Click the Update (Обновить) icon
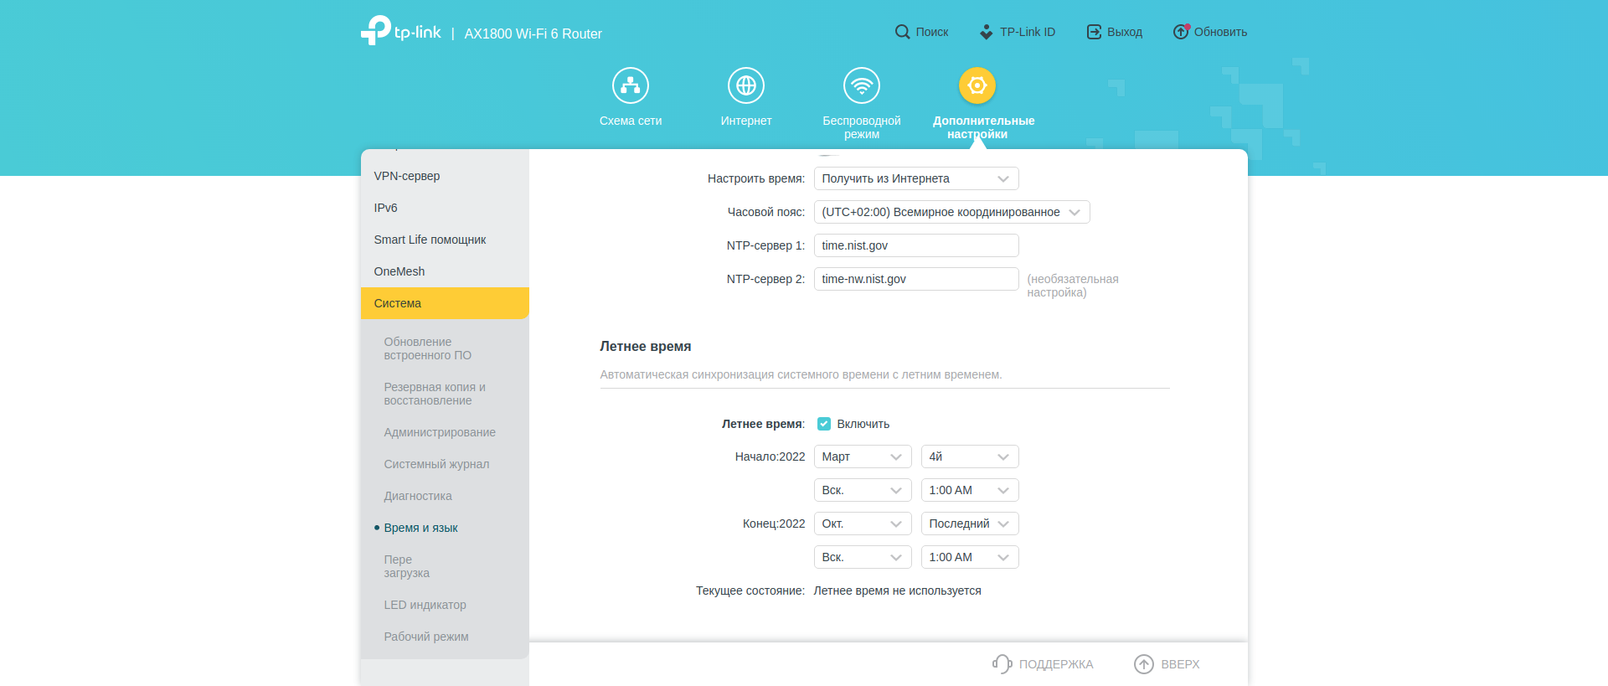Viewport: 1608px width, 686px height. coord(1181,32)
